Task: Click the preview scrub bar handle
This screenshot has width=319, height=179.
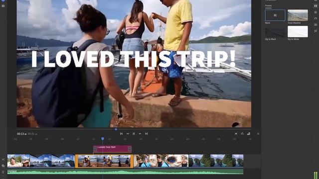Action: point(116,129)
